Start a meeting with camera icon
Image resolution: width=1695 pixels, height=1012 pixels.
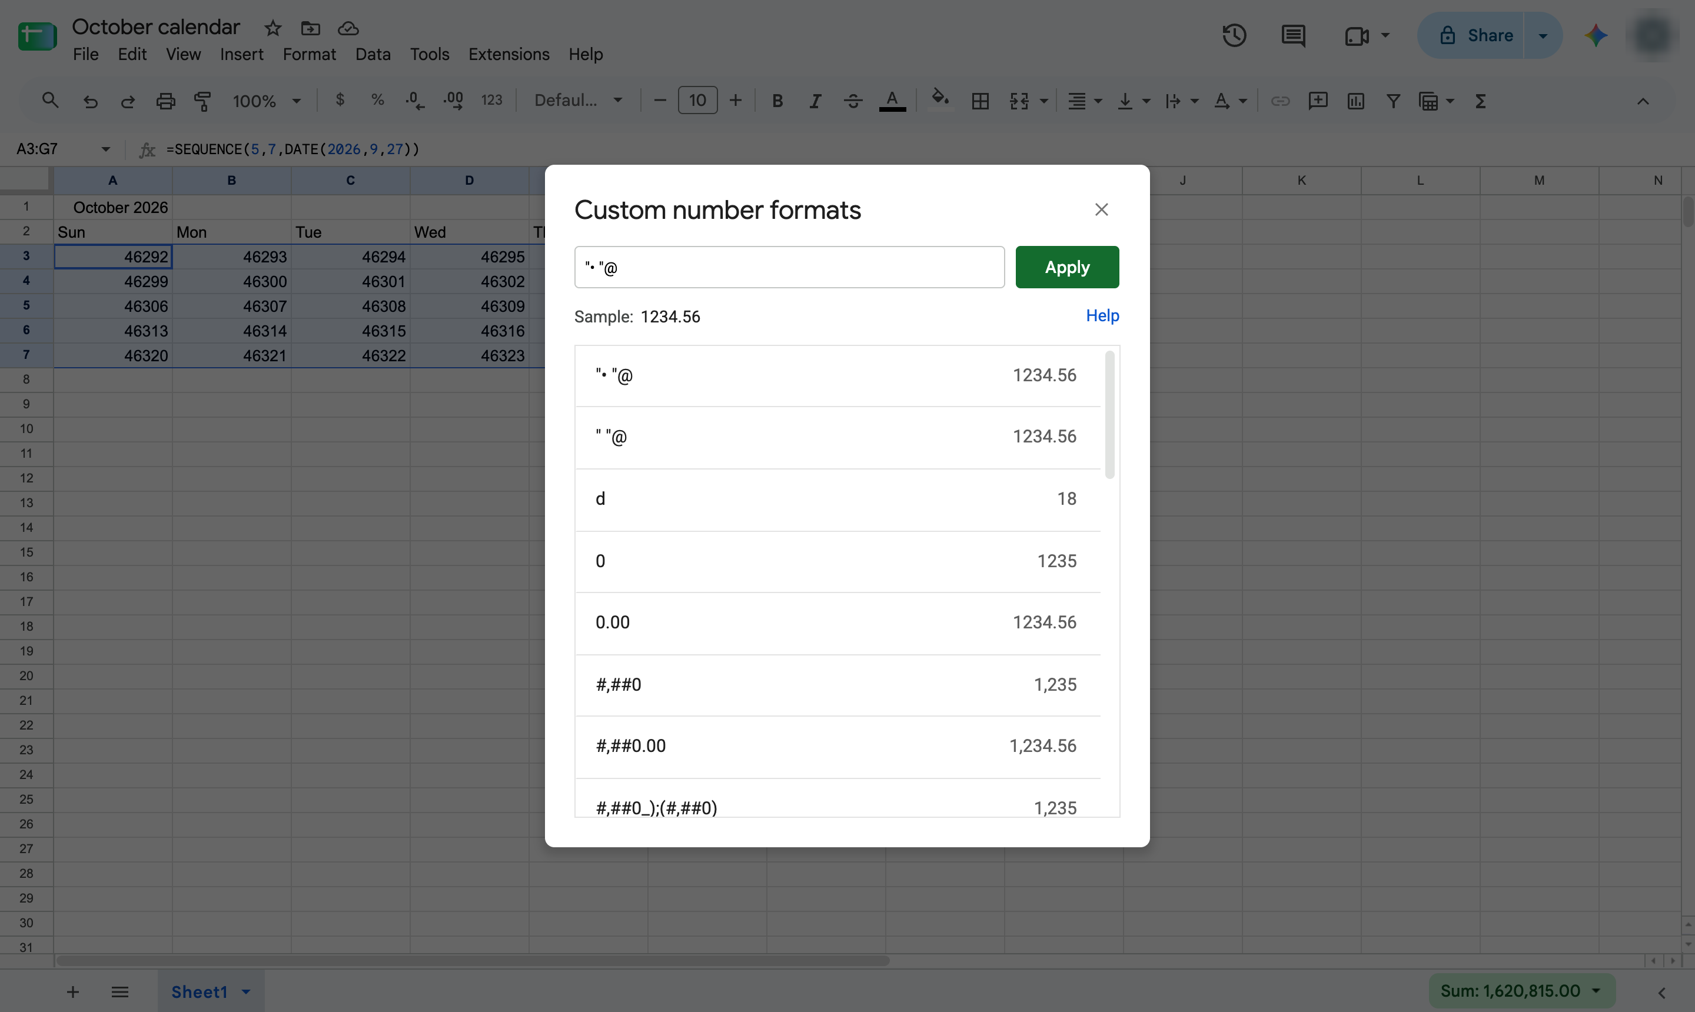pos(1356,35)
